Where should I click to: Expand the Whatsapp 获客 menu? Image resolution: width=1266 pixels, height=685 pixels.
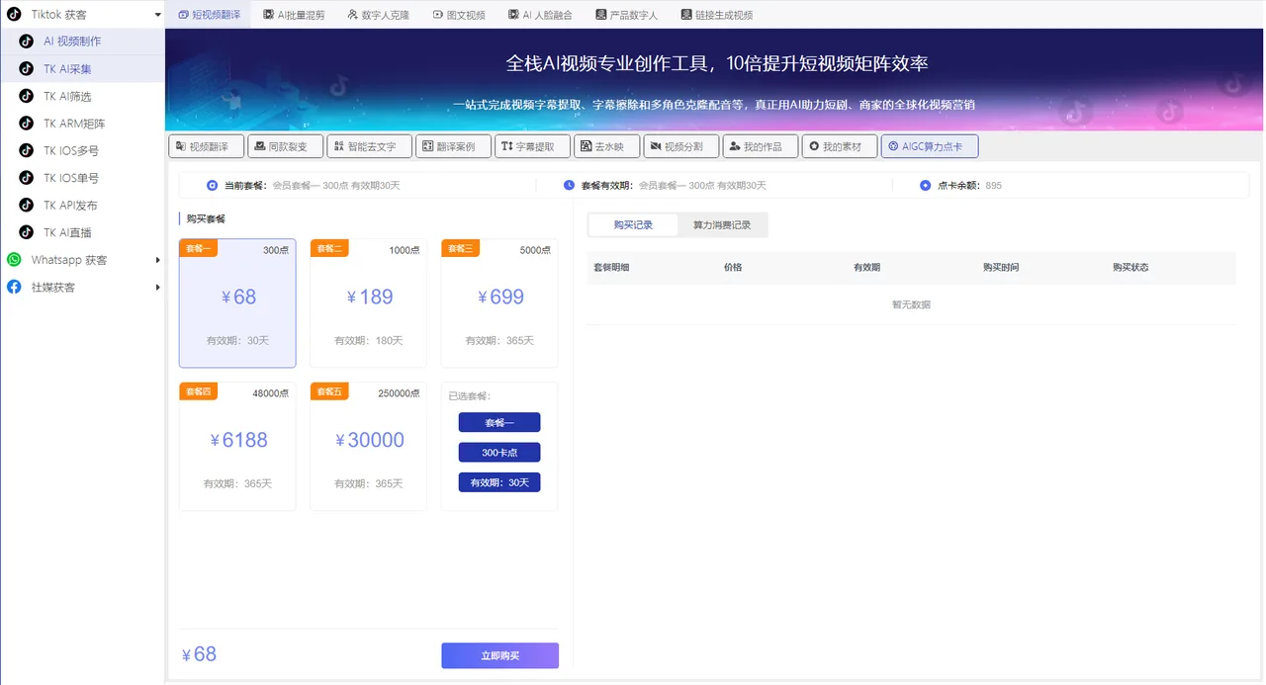tap(82, 260)
